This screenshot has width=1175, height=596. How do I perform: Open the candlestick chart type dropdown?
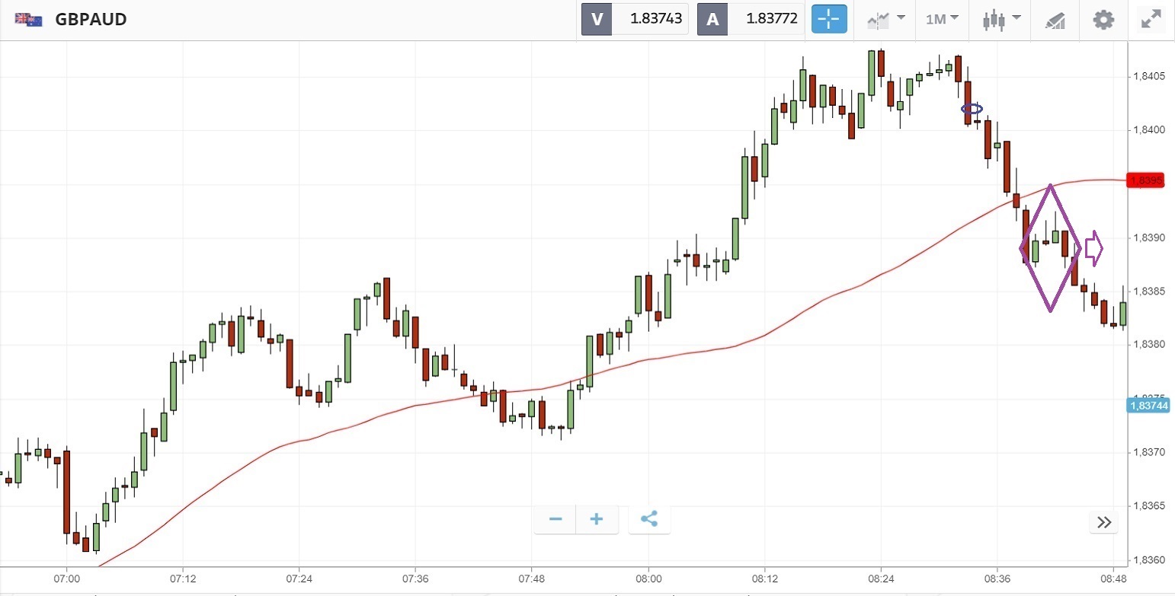click(x=999, y=19)
